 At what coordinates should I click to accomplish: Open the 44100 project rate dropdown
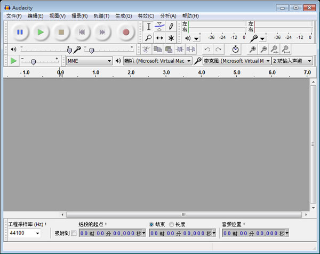25,233
